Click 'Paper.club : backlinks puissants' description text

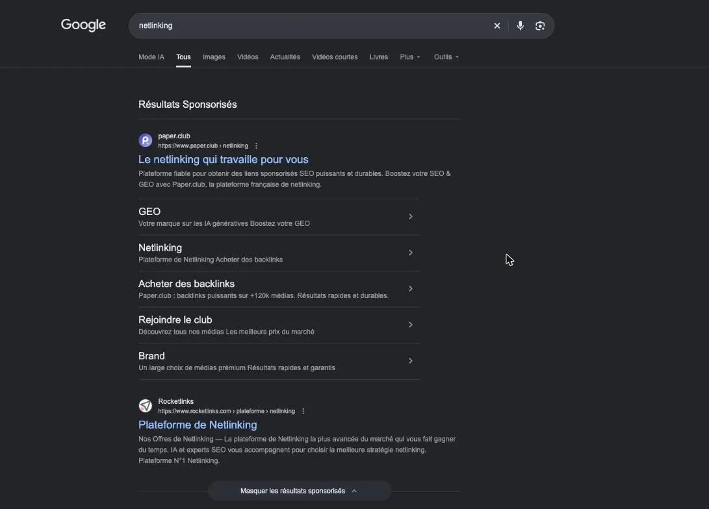click(264, 296)
